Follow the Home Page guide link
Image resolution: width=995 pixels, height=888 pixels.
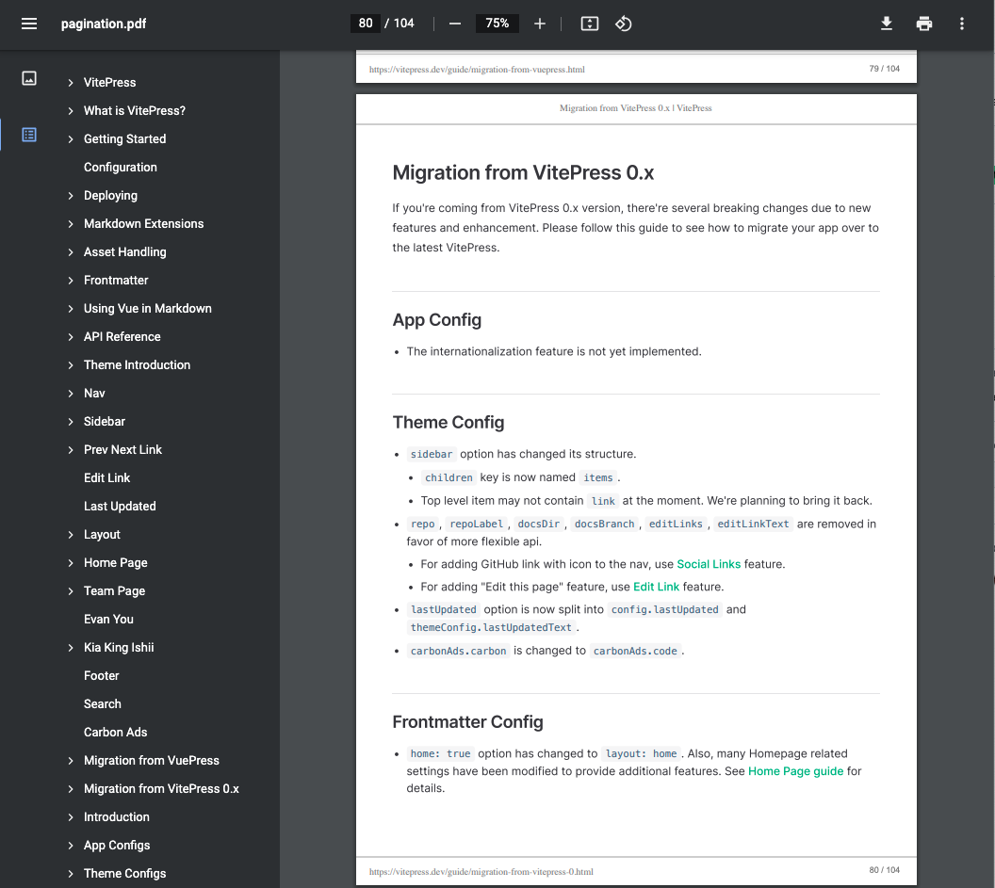click(795, 770)
